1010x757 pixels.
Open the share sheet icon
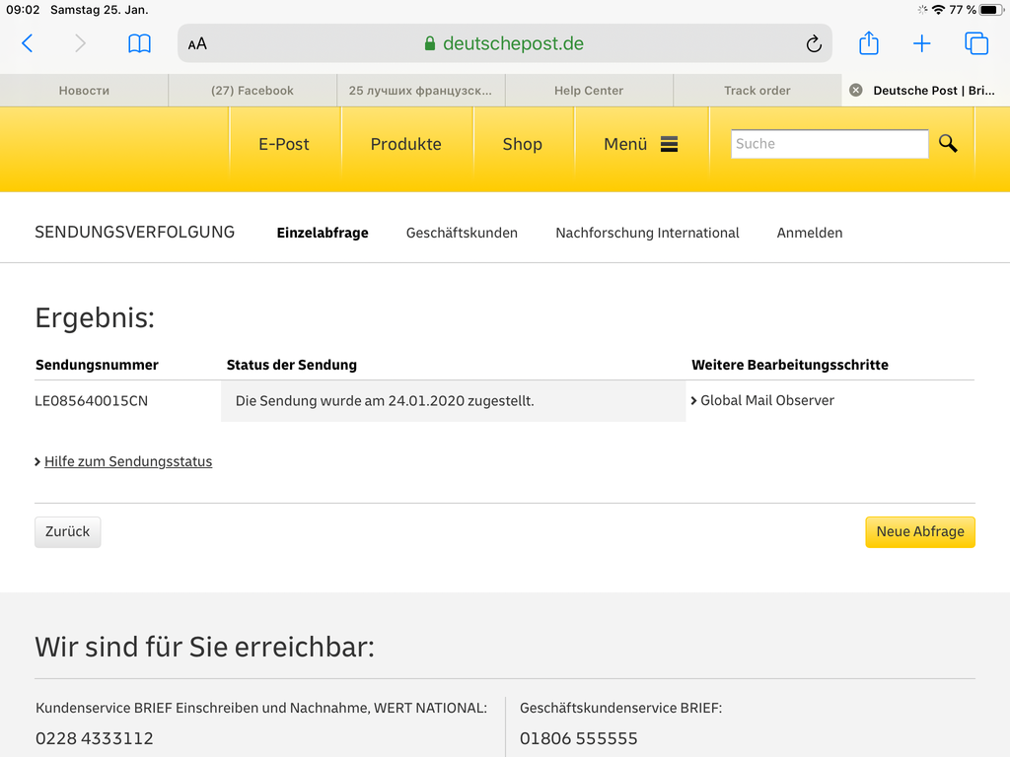[x=868, y=43]
